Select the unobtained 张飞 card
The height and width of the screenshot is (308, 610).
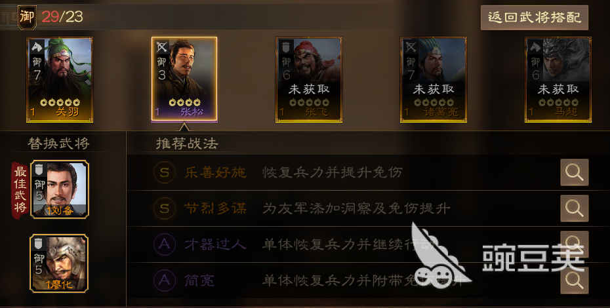(309, 80)
